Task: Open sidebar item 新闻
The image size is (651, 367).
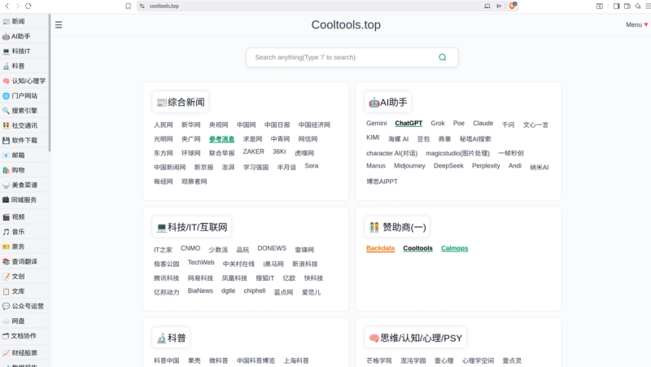Action: [24, 21]
